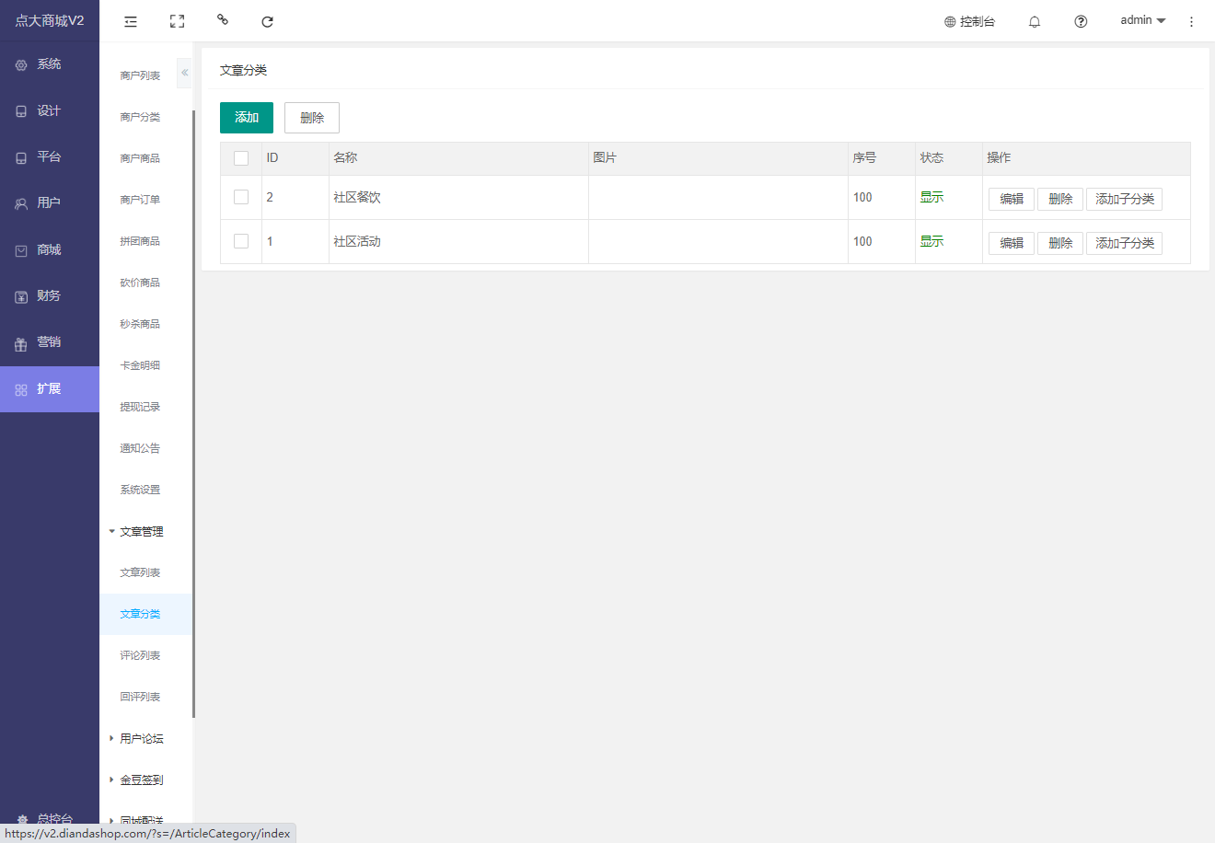Click the 扩展 grid icon
Screen dimensions: 1215x843
click(x=21, y=390)
